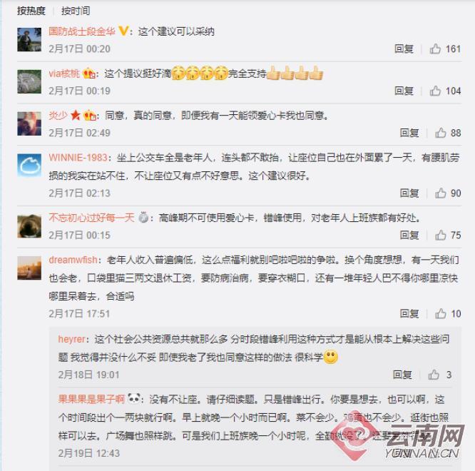This screenshot has width=475, height=471.
Task: Open heyrer's profile link
Action: click(x=72, y=339)
